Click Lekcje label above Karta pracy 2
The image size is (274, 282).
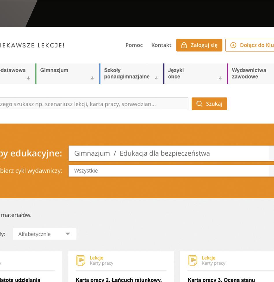pyautogui.click(x=97, y=258)
